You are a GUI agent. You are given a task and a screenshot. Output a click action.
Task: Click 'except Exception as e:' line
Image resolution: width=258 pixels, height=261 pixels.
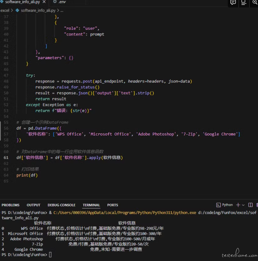(x=52, y=105)
